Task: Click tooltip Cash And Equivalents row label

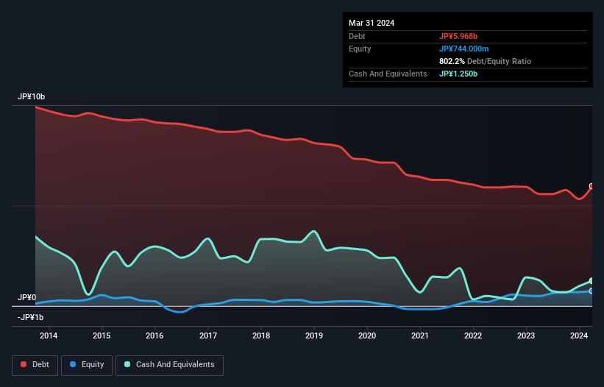Action: [388, 74]
